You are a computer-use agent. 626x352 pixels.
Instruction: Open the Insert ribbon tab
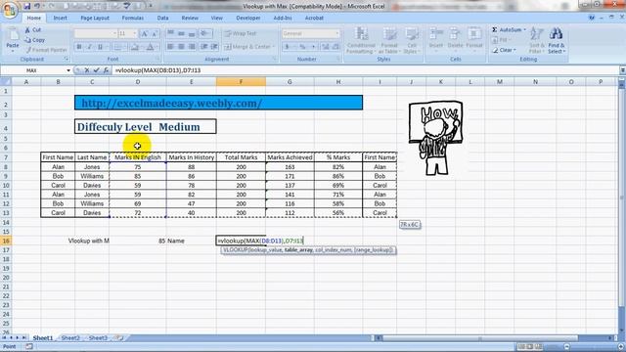pyautogui.click(x=61, y=18)
